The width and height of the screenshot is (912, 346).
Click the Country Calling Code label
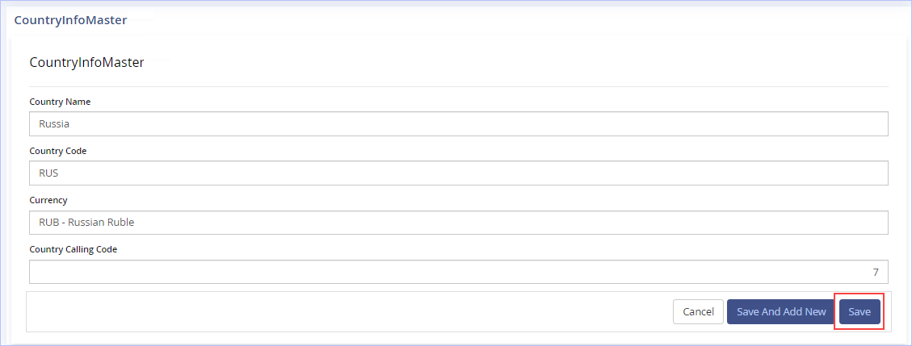(74, 250)
